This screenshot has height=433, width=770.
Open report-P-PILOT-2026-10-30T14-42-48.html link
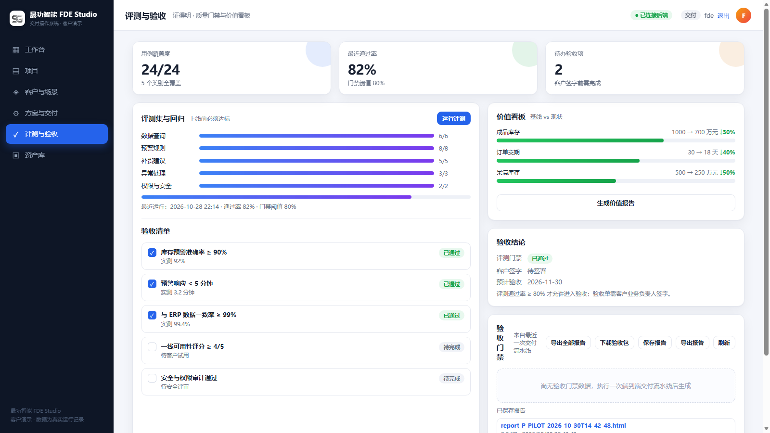coord(564,425)
